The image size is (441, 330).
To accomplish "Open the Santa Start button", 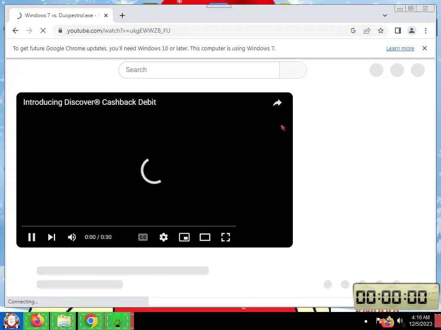I will (x=11, y=321).
